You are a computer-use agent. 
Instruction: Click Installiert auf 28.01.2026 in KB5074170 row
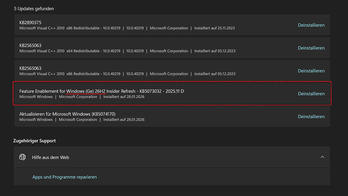(x=124, y=120)
